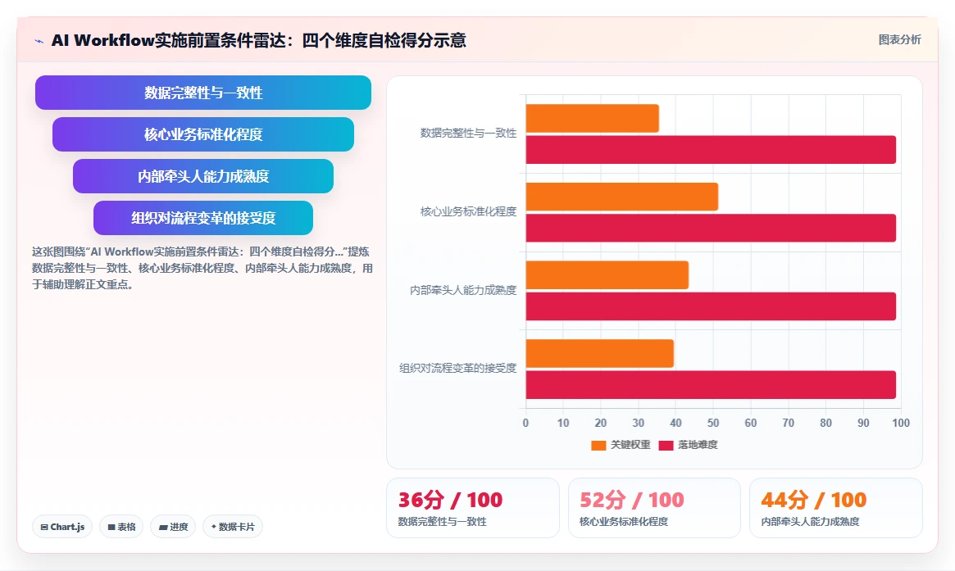Click the orange 关键权重 legend swatch
The image size is (955, 571).
pos(598,446)
